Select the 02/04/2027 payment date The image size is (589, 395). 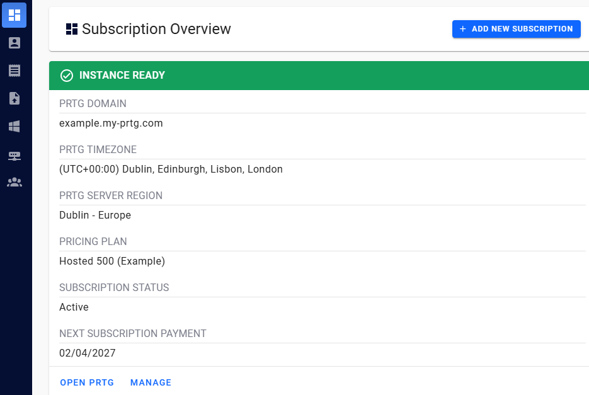[x=88, y=353]
